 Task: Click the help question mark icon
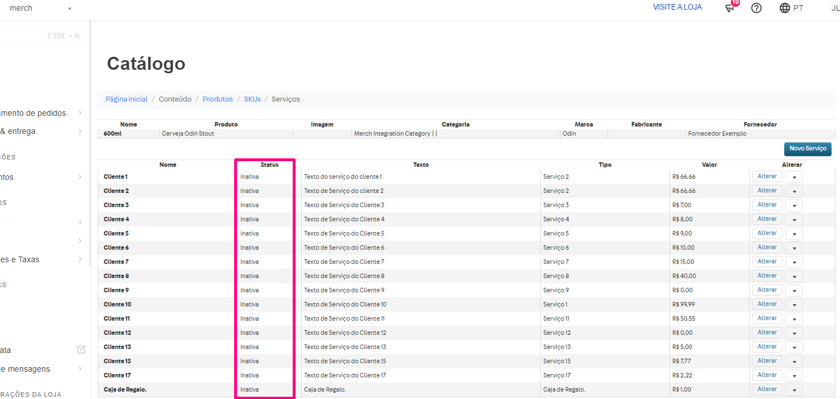(756, 8)
